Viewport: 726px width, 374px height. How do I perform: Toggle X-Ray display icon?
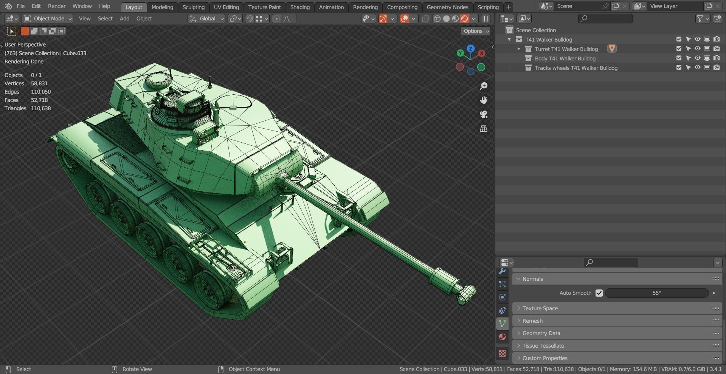click(425, 19)
